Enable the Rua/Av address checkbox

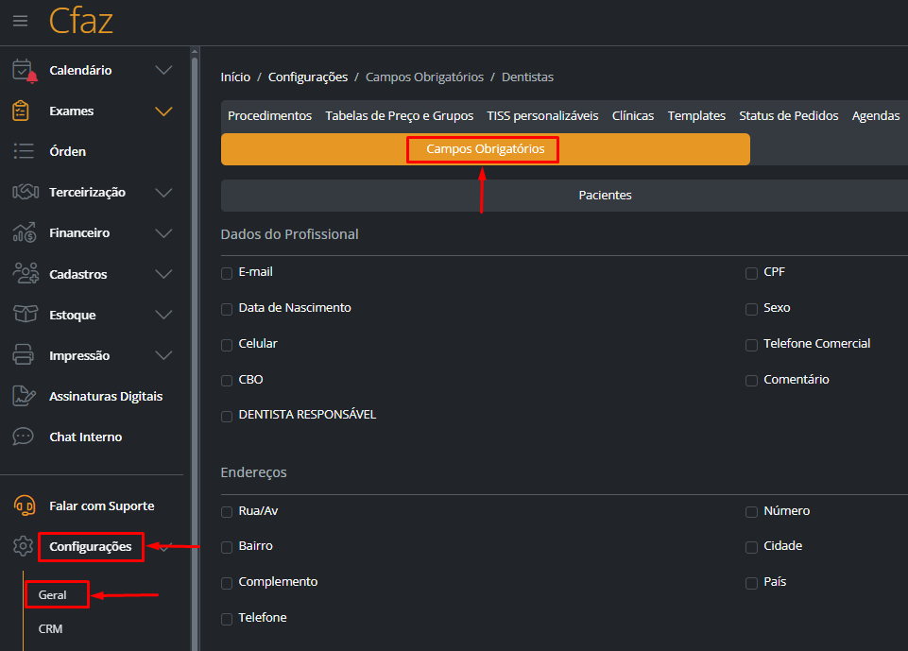pos(227,512)
